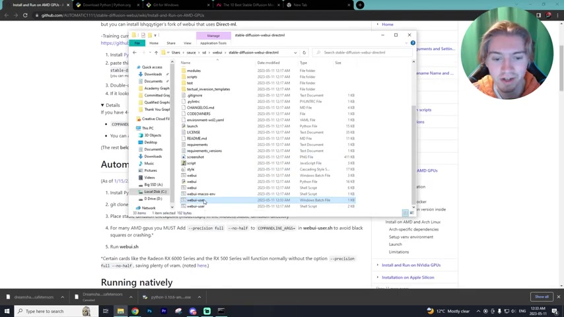
Task: Open Explorer help question mark icon
Action: click(413, 43)
